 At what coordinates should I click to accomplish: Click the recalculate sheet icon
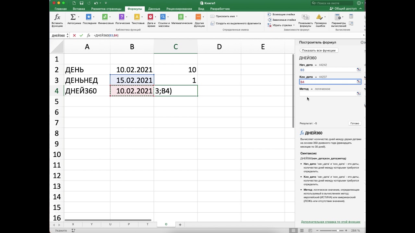click(351, 24)
